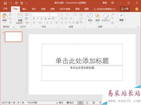
Task: Toggle Bold formatting
Action: [x=34, y=18]
